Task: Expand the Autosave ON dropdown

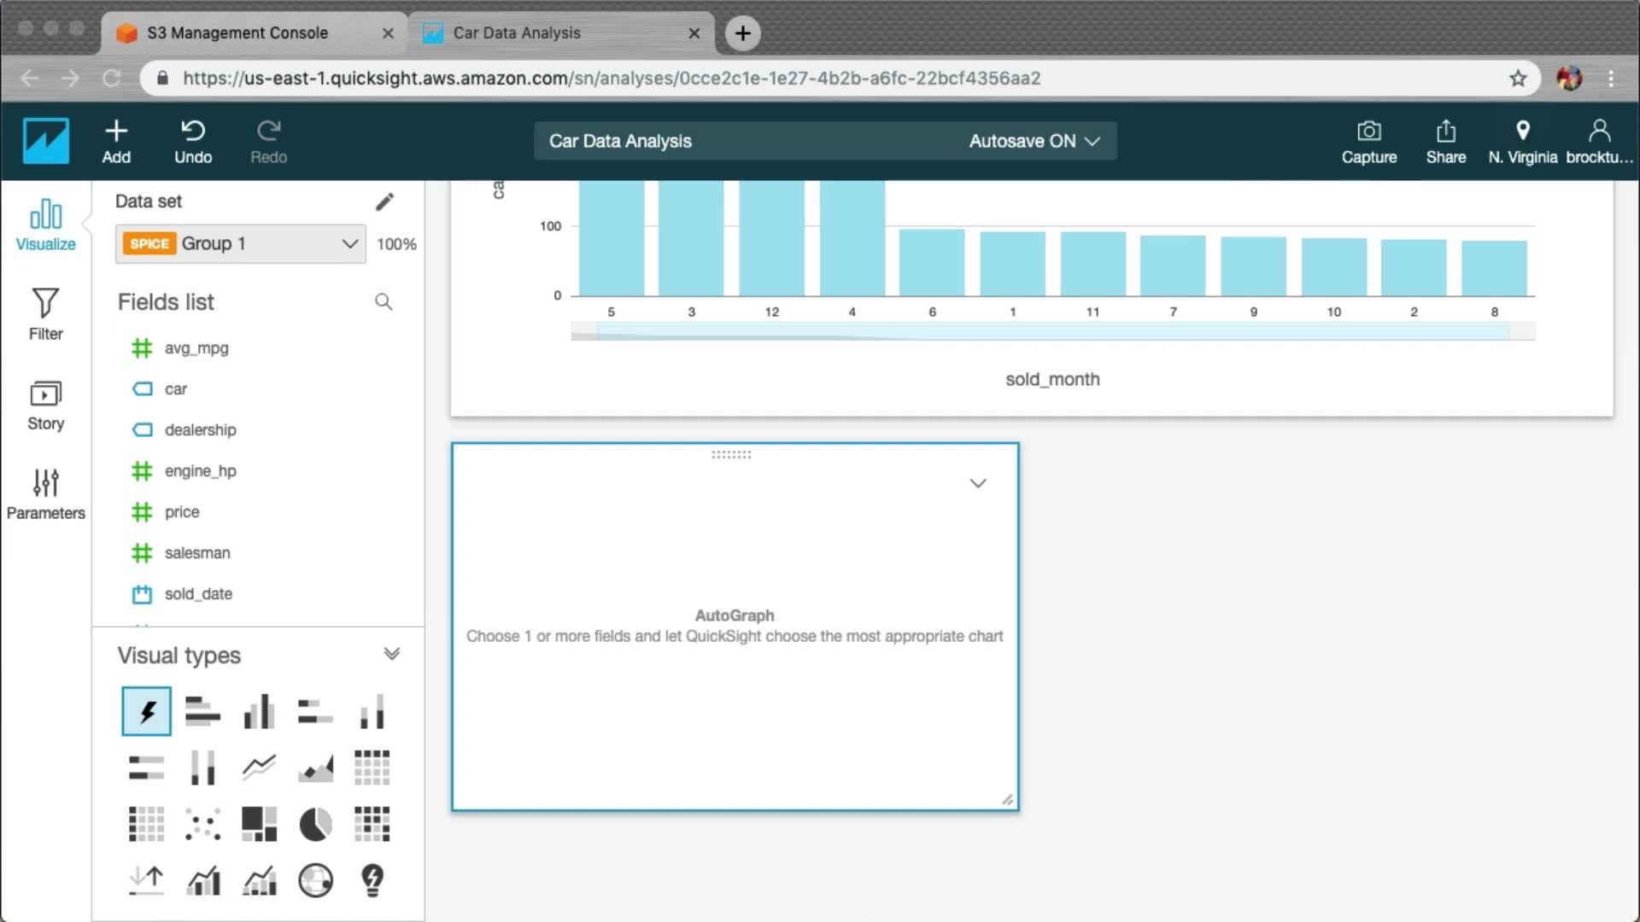Action: click(x=1034, y=142)
